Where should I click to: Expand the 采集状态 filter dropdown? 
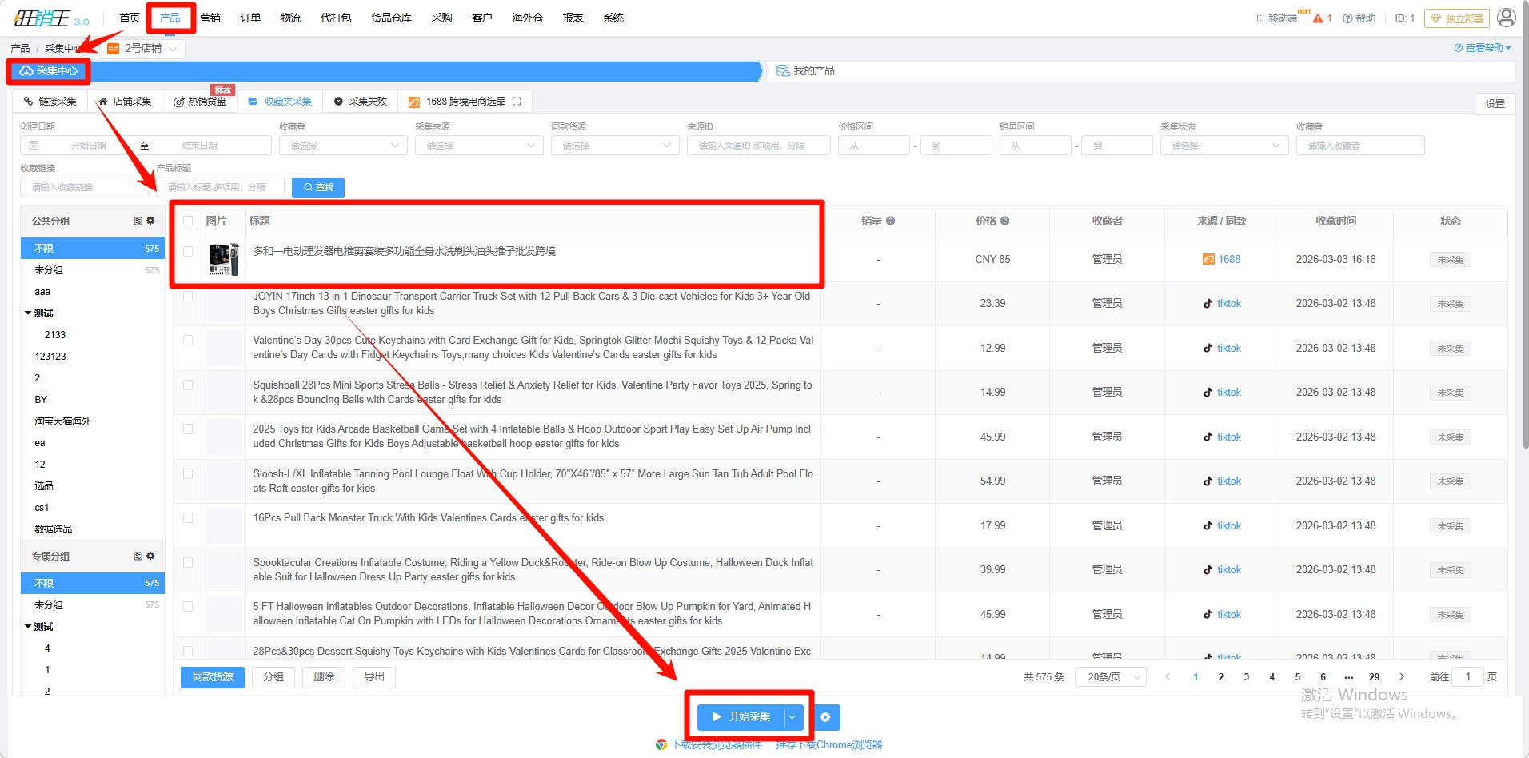point(1224,146)
